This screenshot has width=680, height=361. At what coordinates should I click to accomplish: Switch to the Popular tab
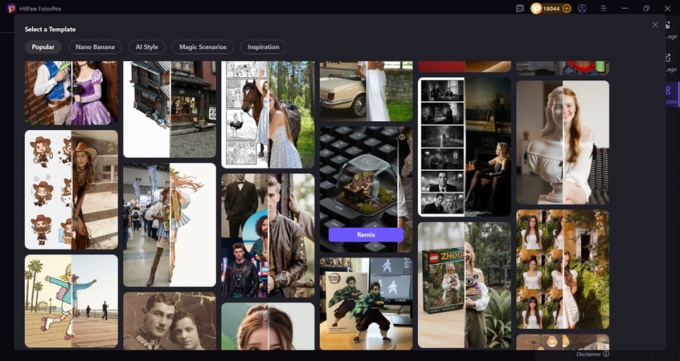[43, 47]
